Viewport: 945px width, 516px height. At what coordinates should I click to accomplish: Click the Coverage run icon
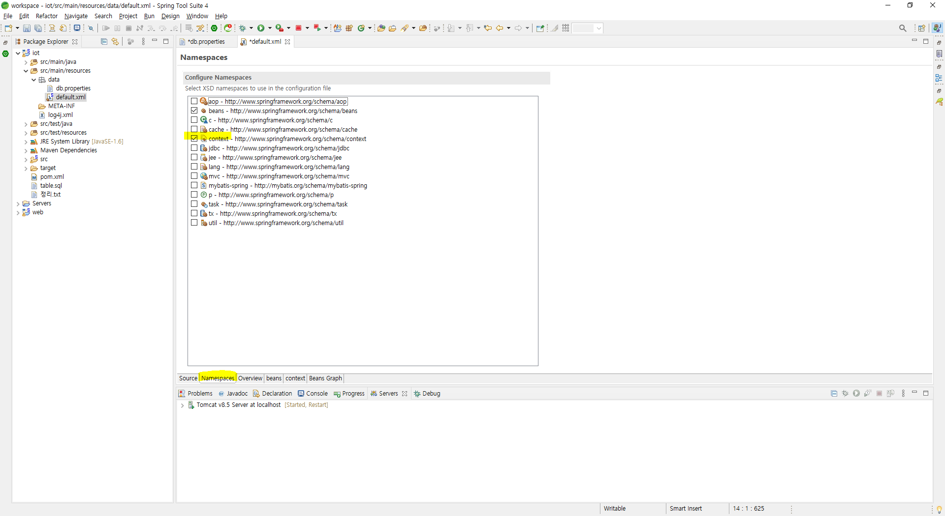279,28
